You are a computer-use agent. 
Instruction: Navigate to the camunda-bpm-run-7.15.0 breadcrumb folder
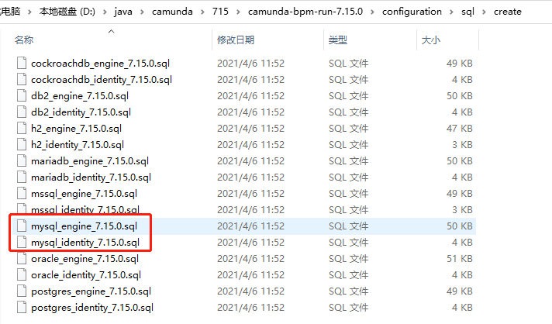305,12
